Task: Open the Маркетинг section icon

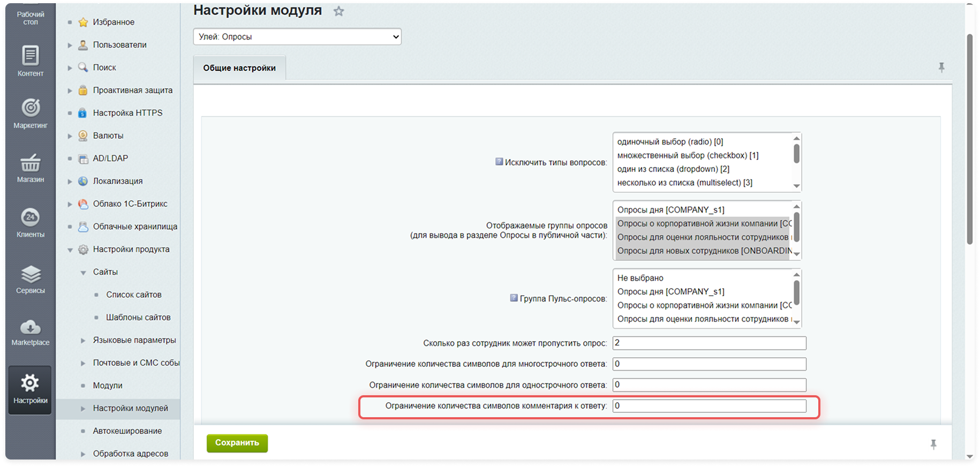Action: pyautogui.click(x=30, y=113)
